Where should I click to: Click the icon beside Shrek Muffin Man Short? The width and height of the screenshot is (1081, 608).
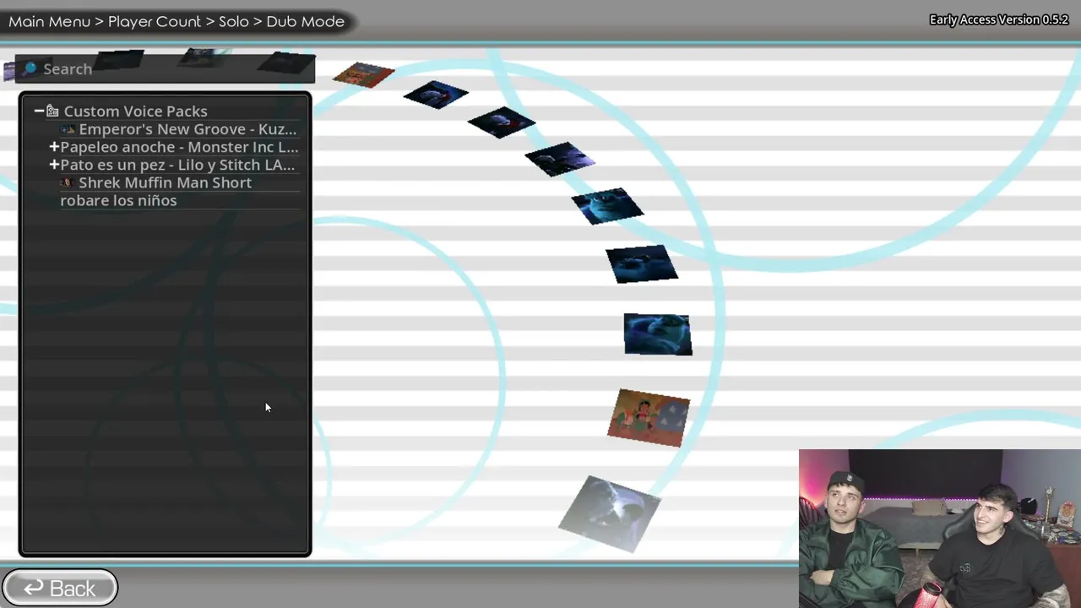[x=67, y=182]
